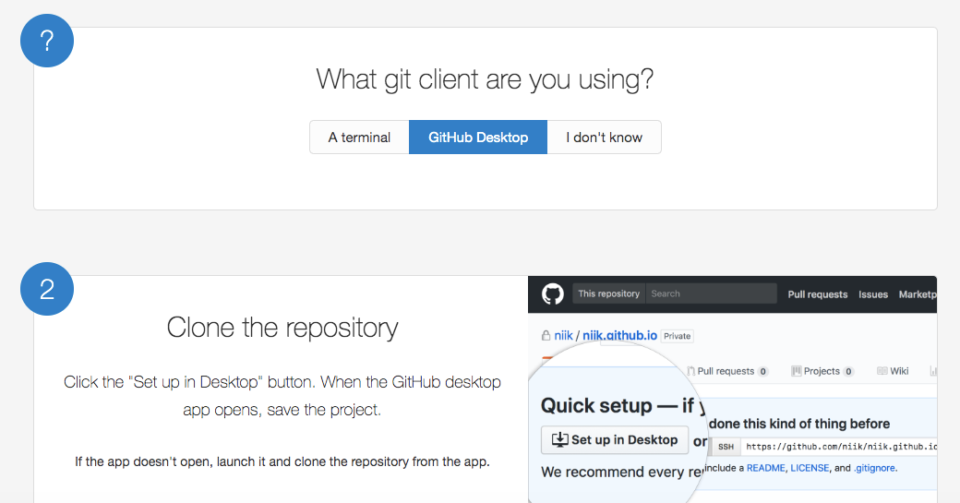Switch to the Wiki tab
Image resolution: width=960 pixels, height=503 pixels.
(894, 371)
